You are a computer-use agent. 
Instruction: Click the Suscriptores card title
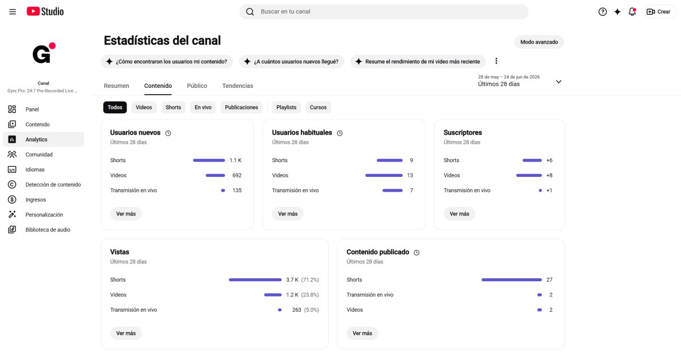463,133
